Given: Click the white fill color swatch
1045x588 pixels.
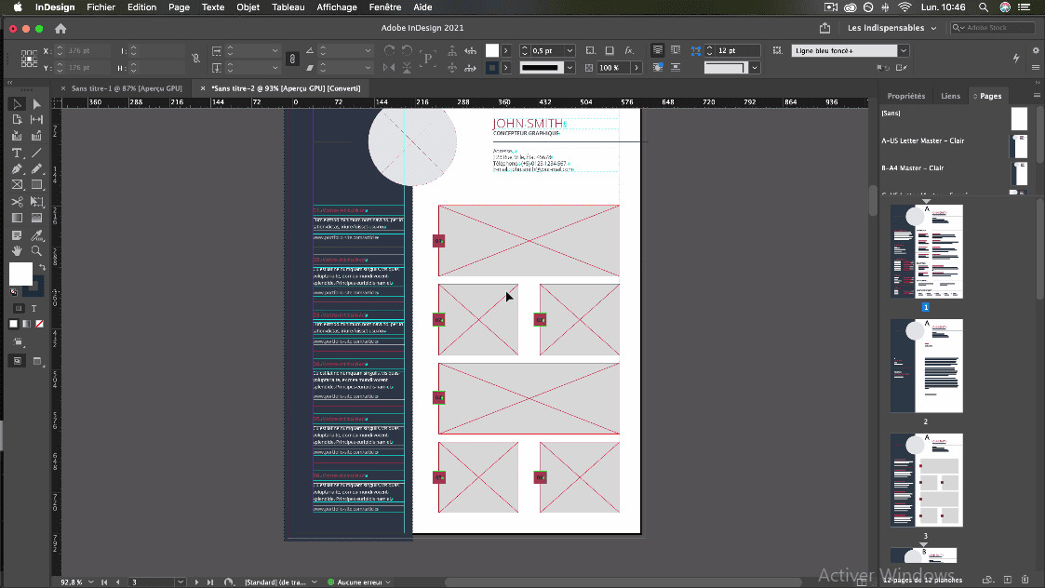Looking at the screenshot, I should click(20, 273).
